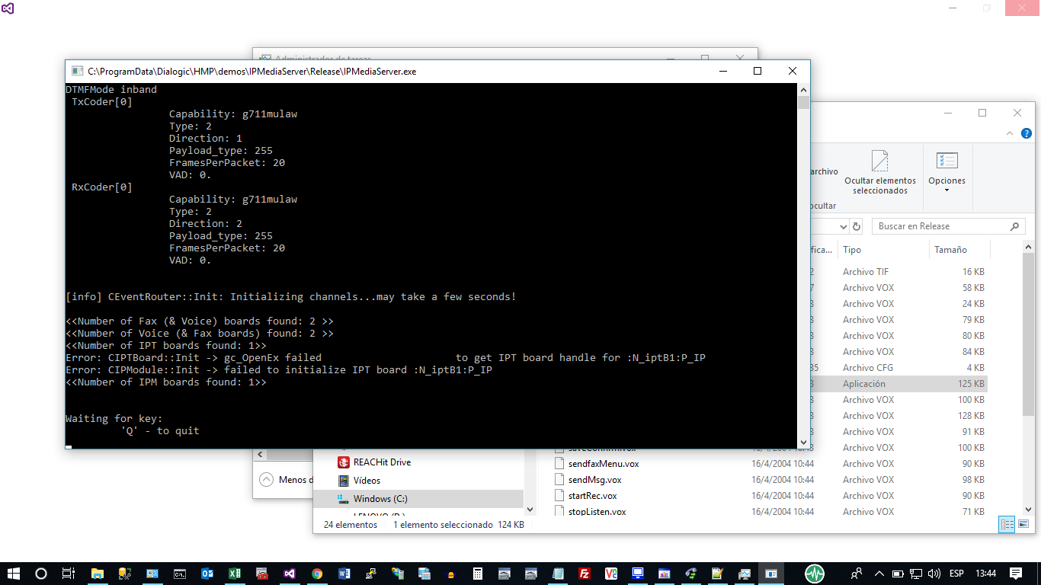
Task: Switch to Visual Studio on the taskbar
Action: [x=289, y=574]
